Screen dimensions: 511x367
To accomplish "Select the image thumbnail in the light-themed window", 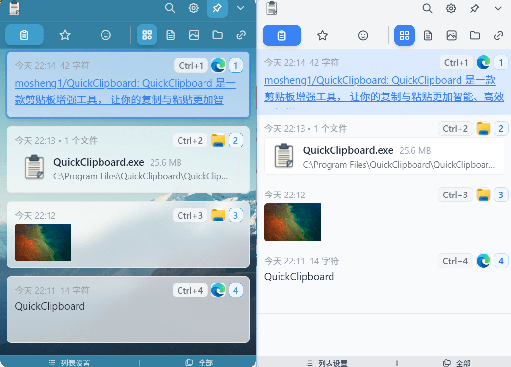I will 293,222.
